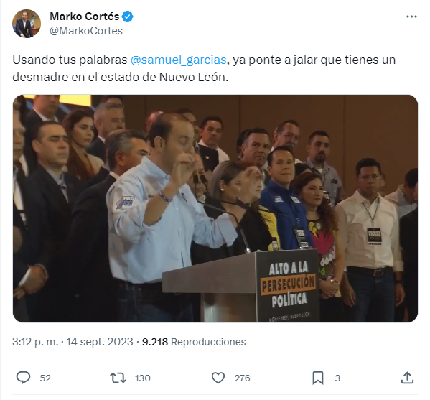Screen dimensions: 430x400
Task: Click the @MarkoCortes handle
Action: pyautogui.click(x=86, y=31)
